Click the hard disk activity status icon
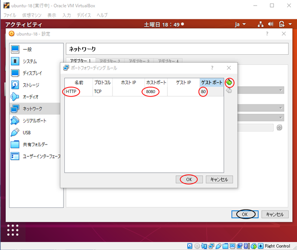 click(x=190, y=246)
